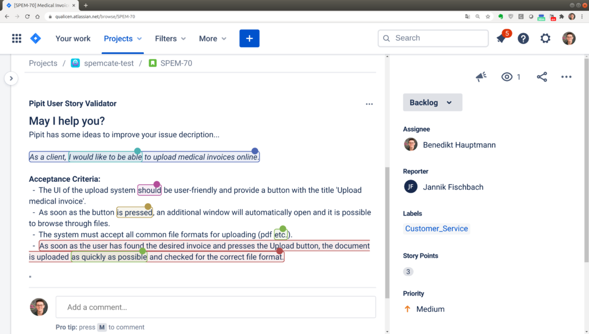Toggle watching the issue with the eye icon
This screenshot has height=334, width=589.
click(506, 76)
